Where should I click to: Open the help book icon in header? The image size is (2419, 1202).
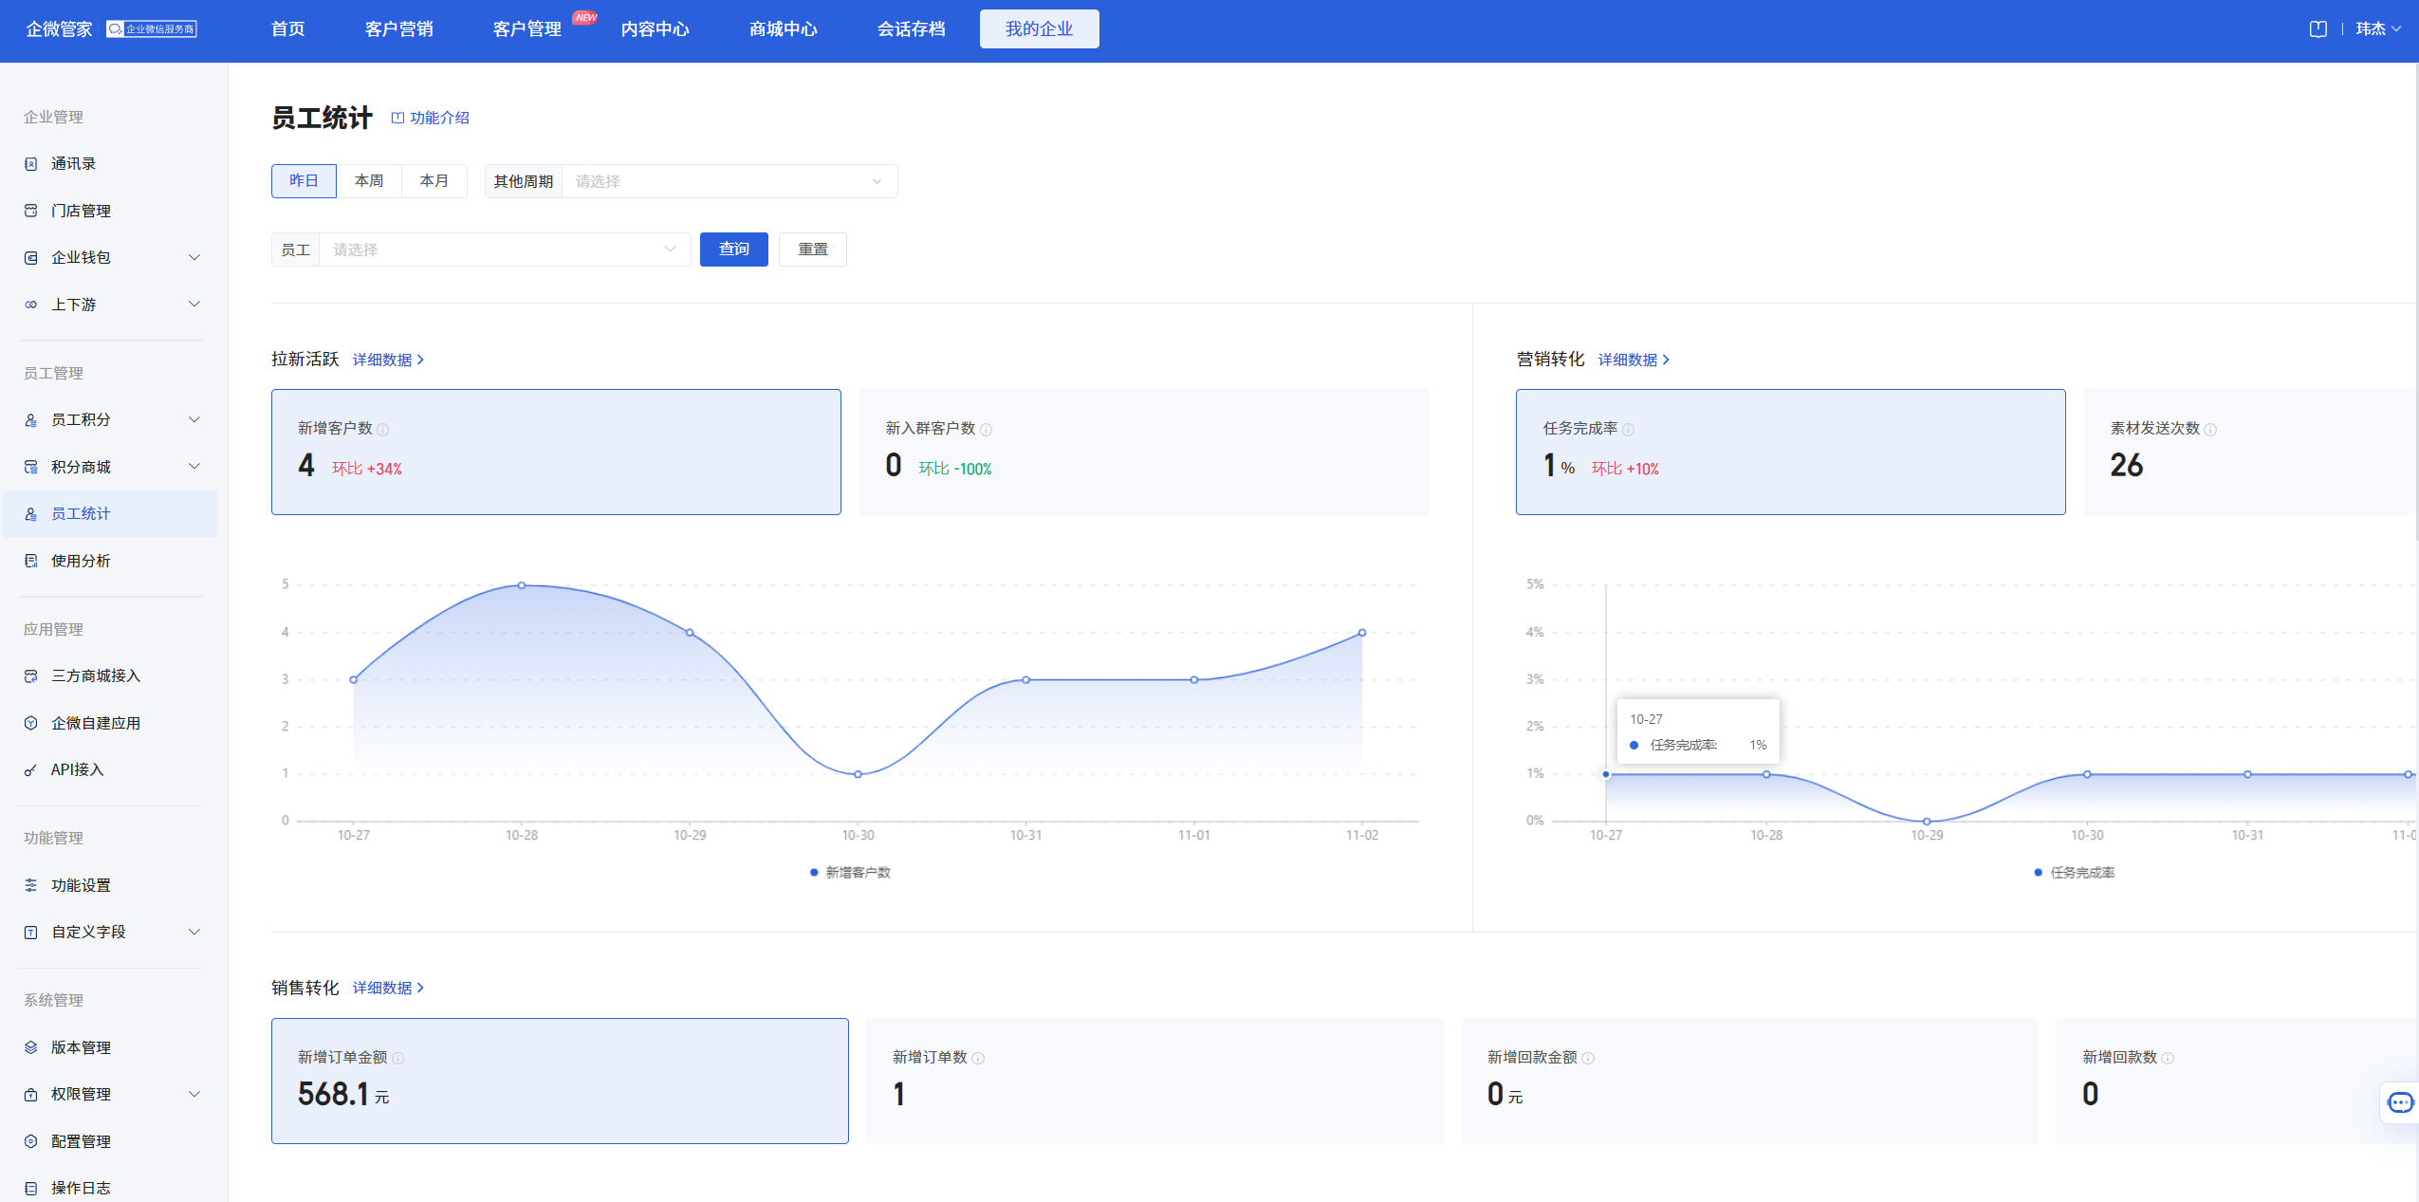click(2317, 29)
